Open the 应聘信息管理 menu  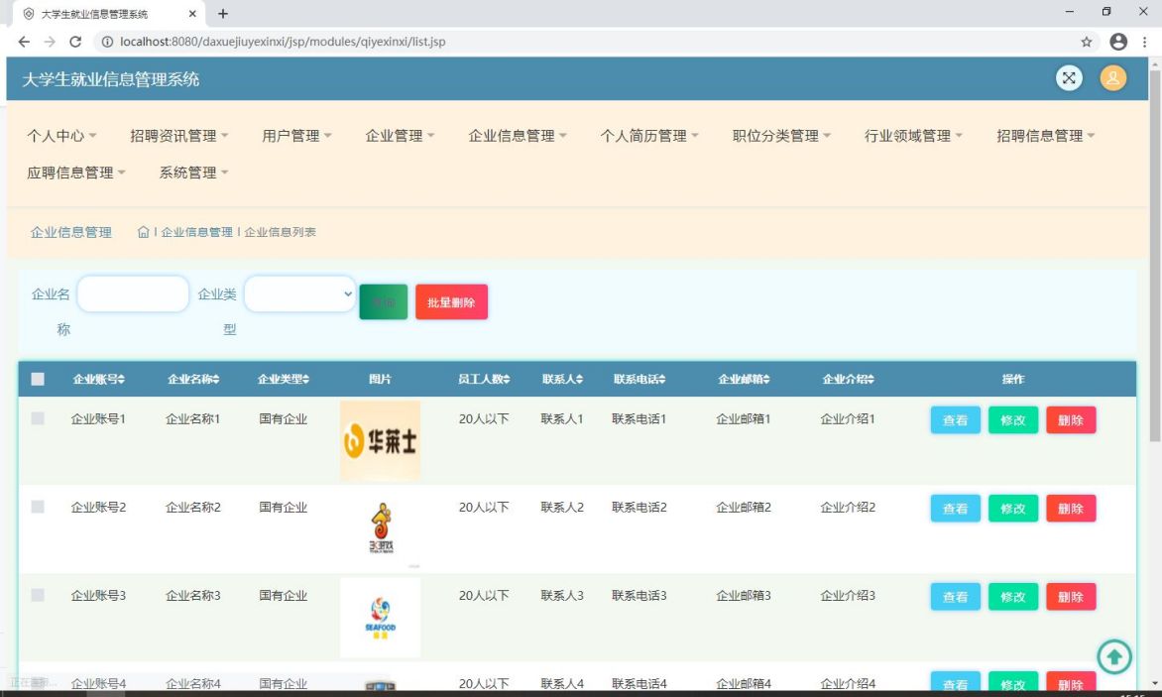point(76,173)
